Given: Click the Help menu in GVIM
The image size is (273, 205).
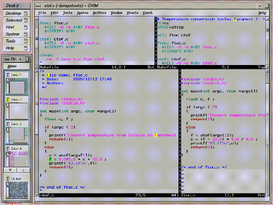Looking at the screenshot, I should tap(262, 13).
